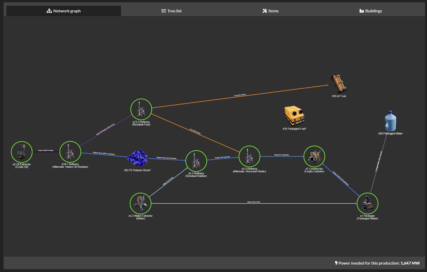This screenshot has height=272, width=427.
Task: Open the Buildings tab
Action: click(371, 11)
